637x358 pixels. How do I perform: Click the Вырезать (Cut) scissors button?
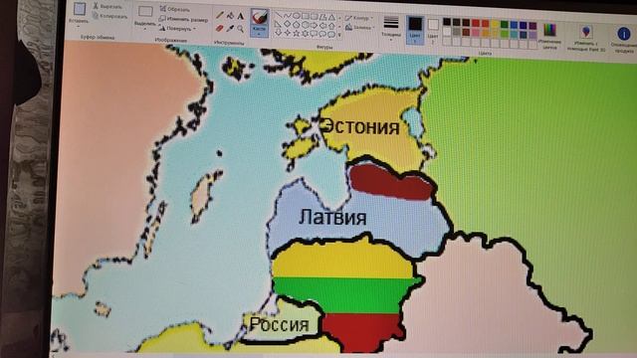(107, 6)
